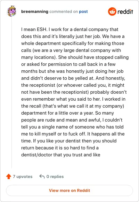The height and width of the screenshot is (202, 139).
Task: Click the line starting "people are rude and mean"
Action: (72, 120)
